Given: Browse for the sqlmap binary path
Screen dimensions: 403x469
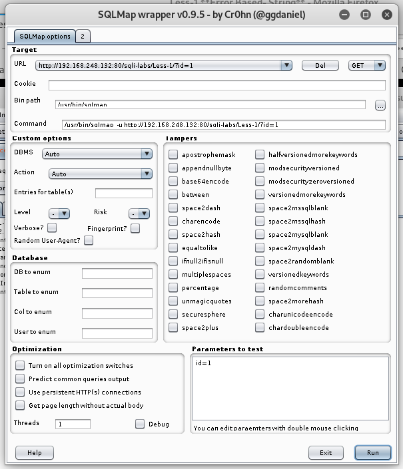Looking at the screenshot, I should pyautogui.click(x=380, y=105).
